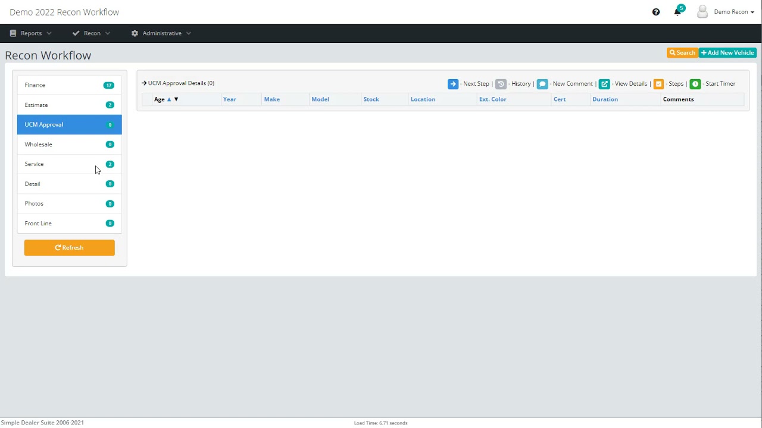Expand the Recon dropdown menu
Viewport: 762px width, 428px height.
pyautogui.click(x=92, y=33)
